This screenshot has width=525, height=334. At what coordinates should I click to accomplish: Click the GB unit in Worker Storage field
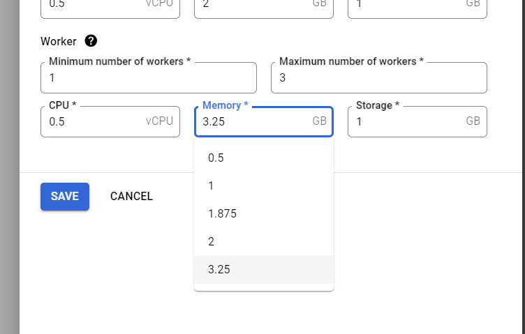[x=473, y=121]
